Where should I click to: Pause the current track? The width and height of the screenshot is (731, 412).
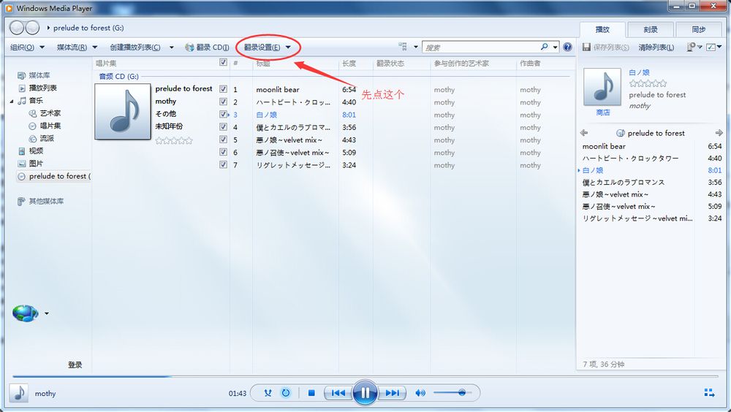pos(365,393)
